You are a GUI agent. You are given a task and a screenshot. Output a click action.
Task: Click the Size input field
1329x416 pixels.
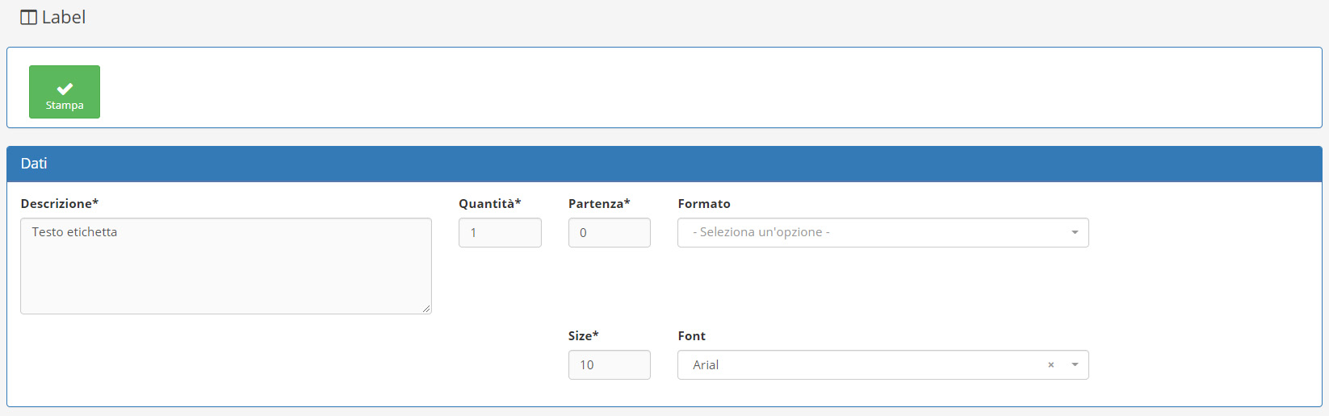(609, 365)
